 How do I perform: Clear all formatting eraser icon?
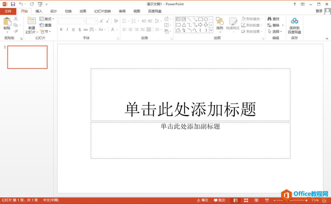116,21
